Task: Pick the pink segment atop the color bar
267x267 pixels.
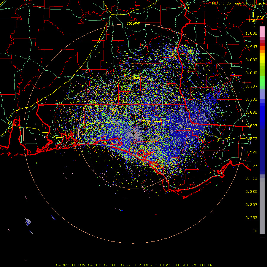Action: coord(262,32)
